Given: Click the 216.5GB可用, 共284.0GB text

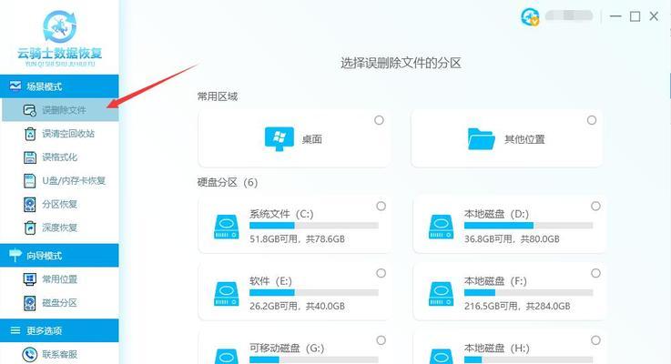Looking at the screenshot, I should (x=517, y=306).
